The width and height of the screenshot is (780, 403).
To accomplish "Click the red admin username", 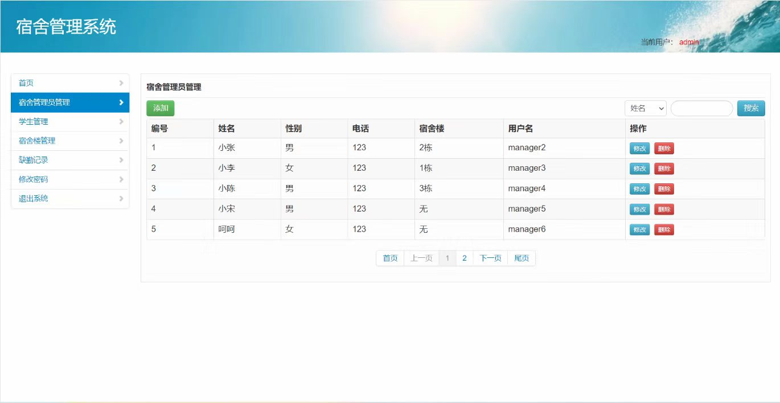I will coord(689,42).
